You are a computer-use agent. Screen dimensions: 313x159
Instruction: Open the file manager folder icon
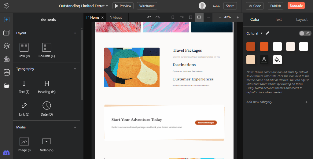[x=7, y=86]
